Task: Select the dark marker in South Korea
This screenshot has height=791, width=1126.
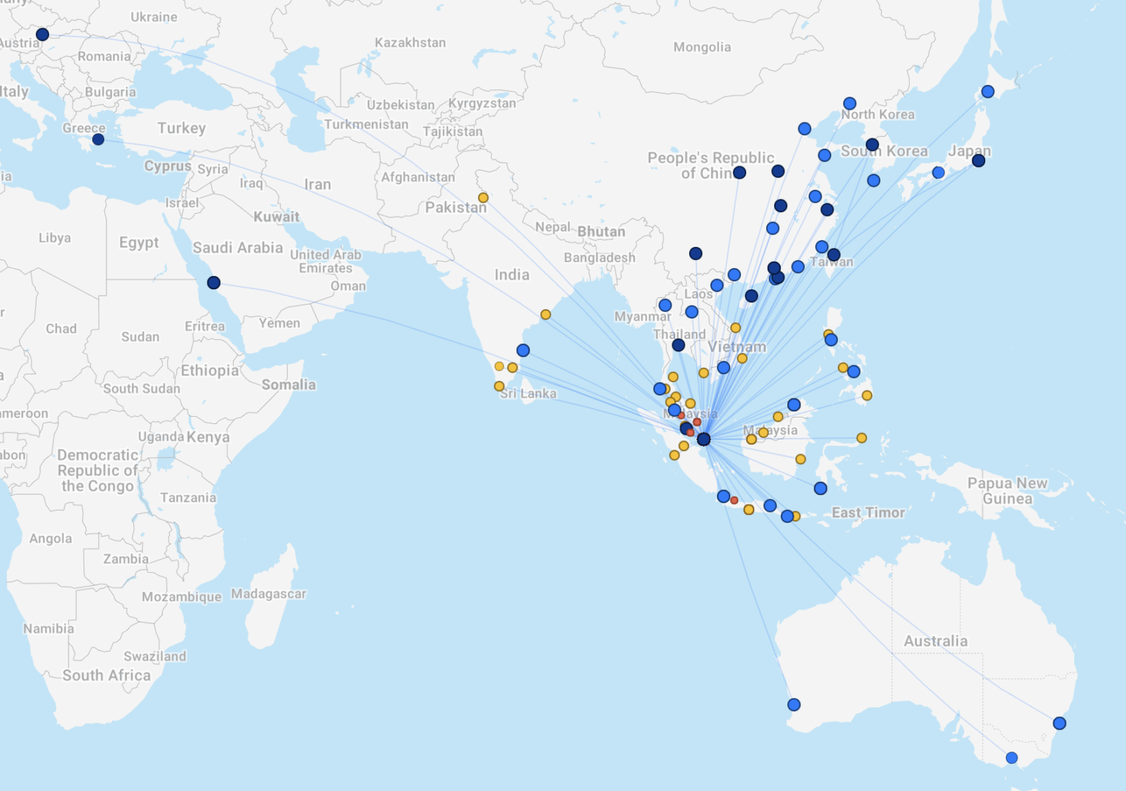Action: 872,145
